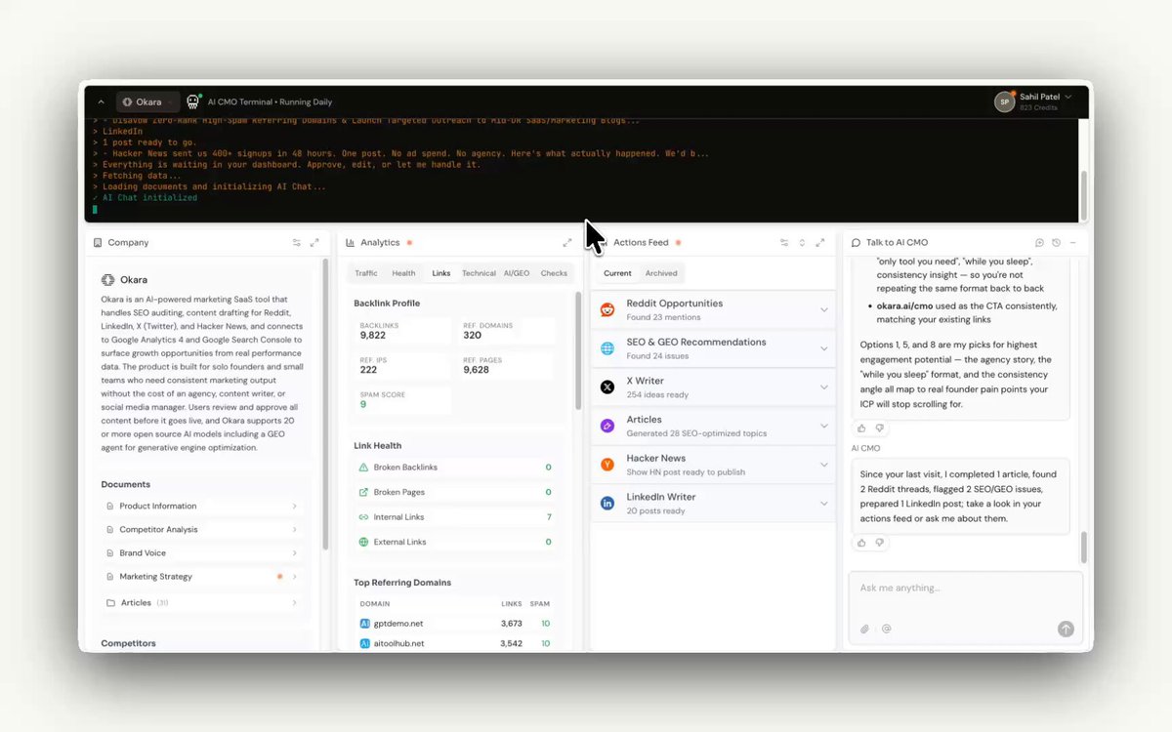The image size is (1172, 732).
Task: Expand SEO & GEO Recommendations chevron
Action: tap(823, 348)
